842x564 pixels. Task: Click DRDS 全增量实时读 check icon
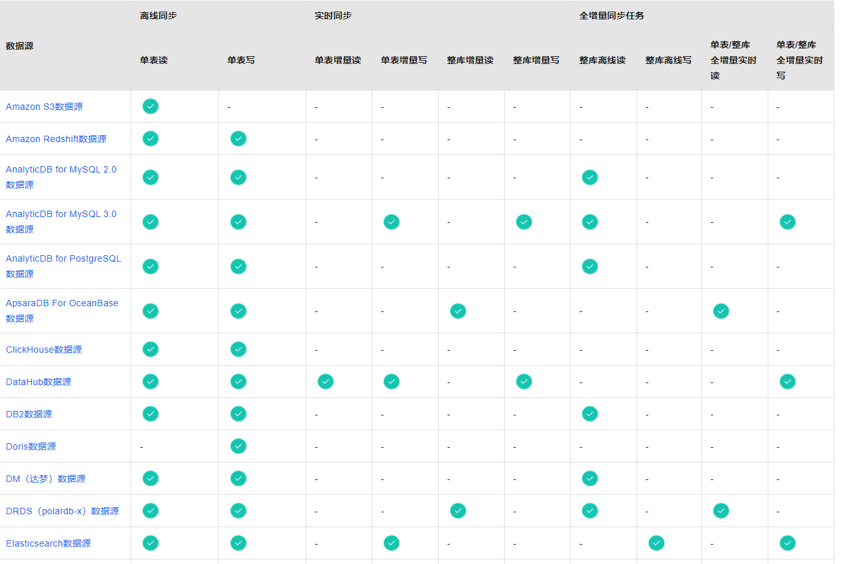click(721, 511)
